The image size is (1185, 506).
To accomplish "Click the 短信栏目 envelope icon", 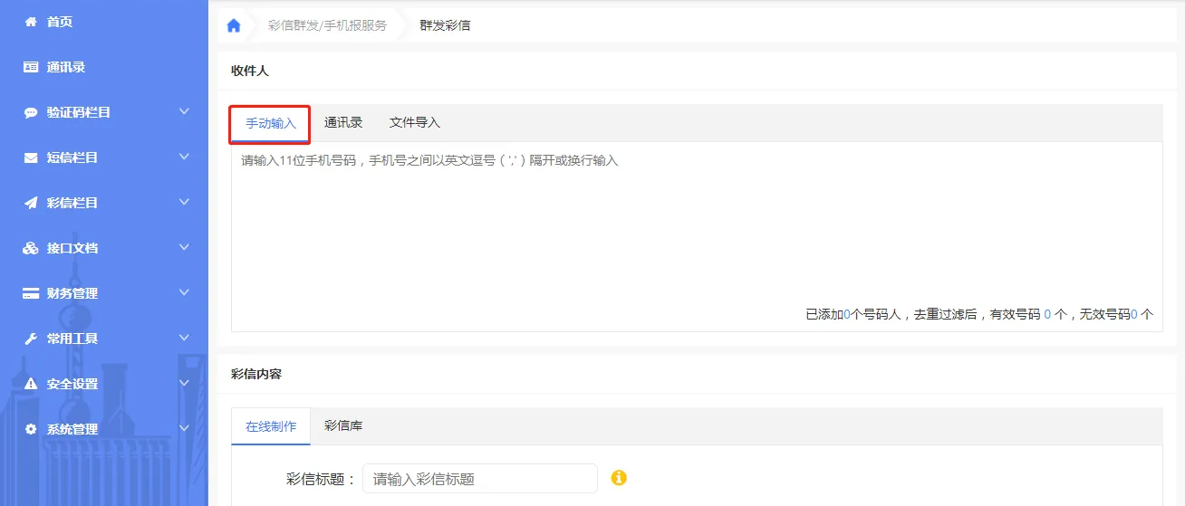I will [31, 158].
